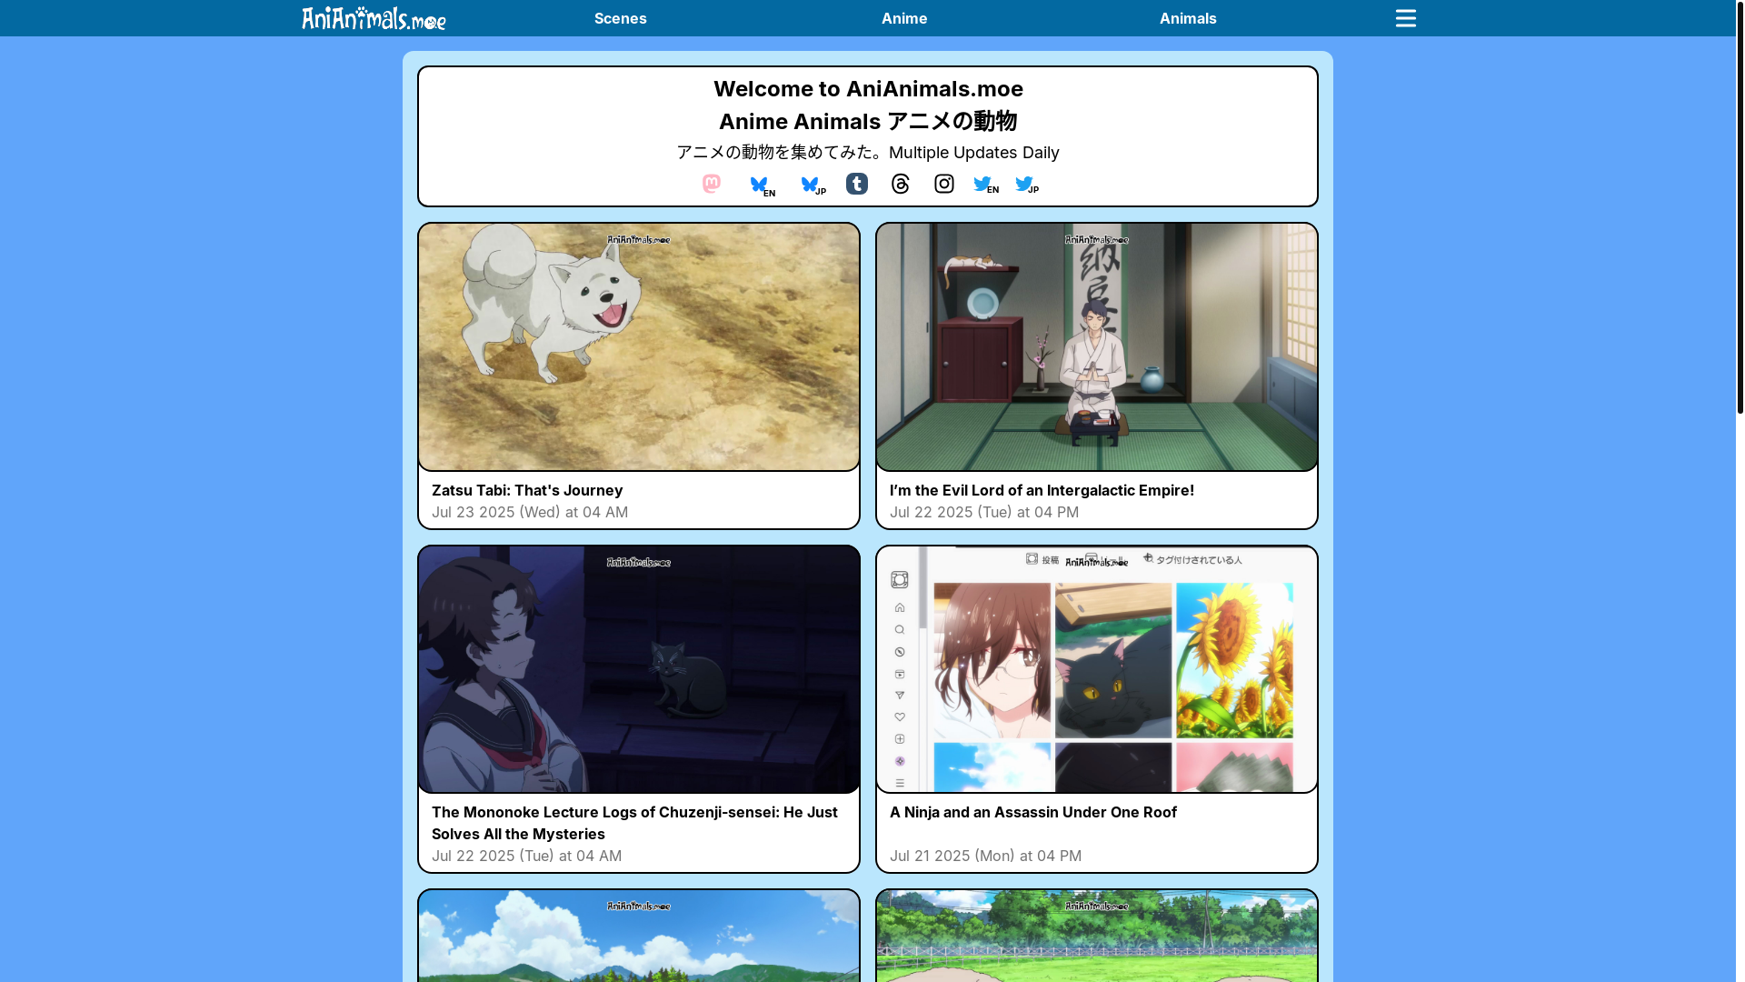Screen dimensions: 1745x982
Task: View the dark room black cat thumbnail
Action: pyautogui.click(x=639, y=669)
